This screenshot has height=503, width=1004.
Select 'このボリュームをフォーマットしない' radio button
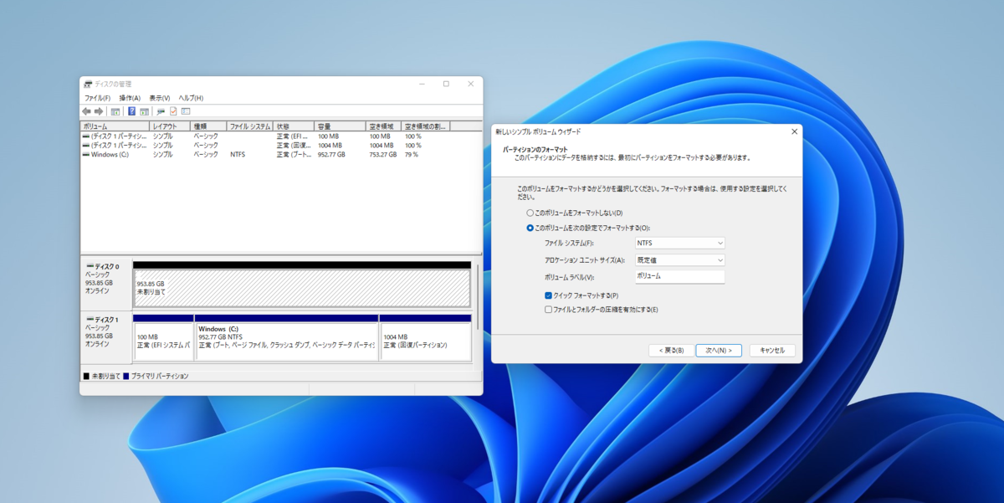[530, 213]
